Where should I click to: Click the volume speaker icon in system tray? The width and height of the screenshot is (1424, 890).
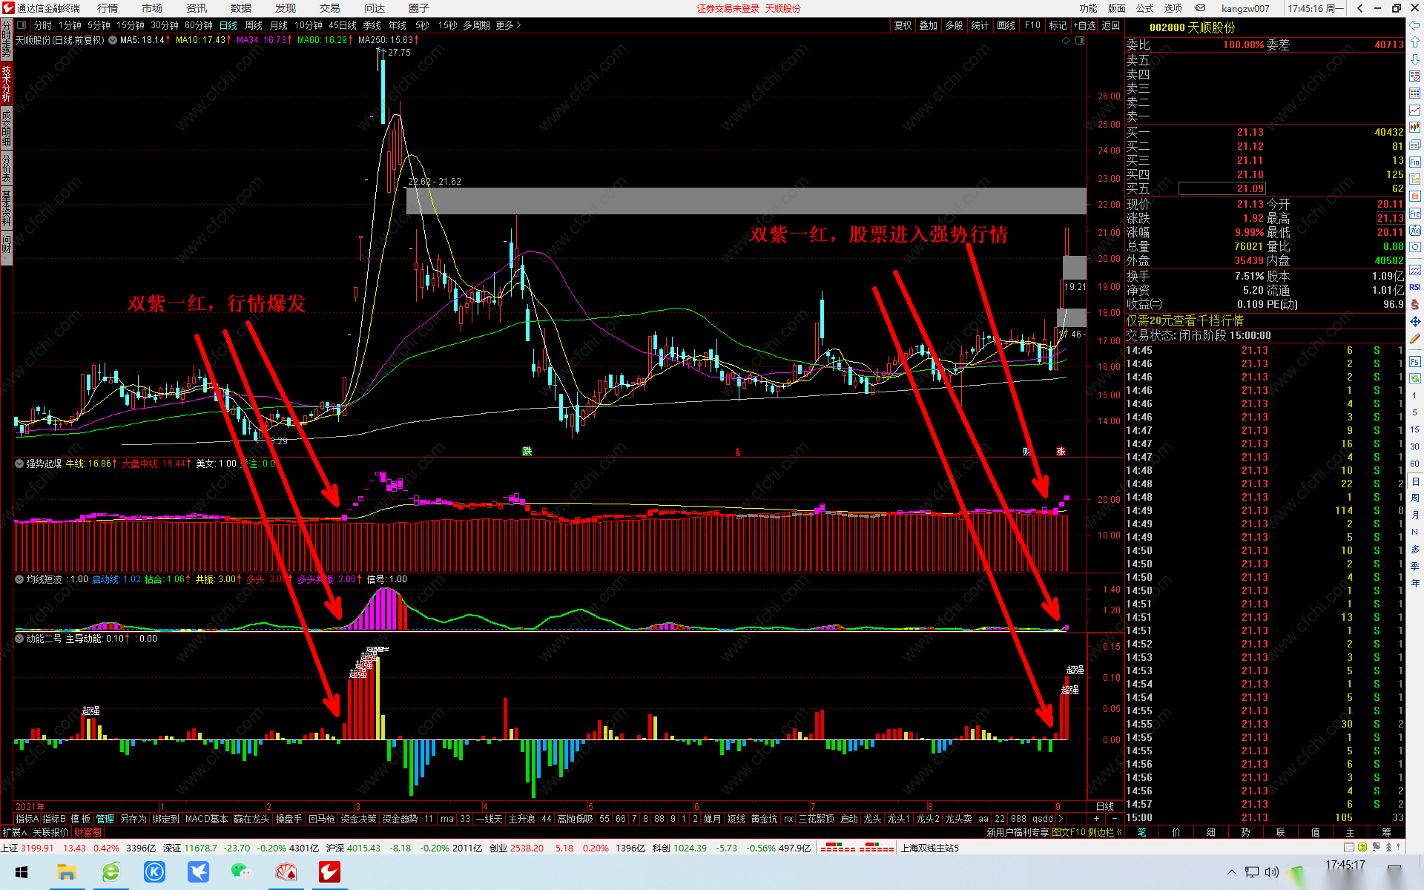1271,871
